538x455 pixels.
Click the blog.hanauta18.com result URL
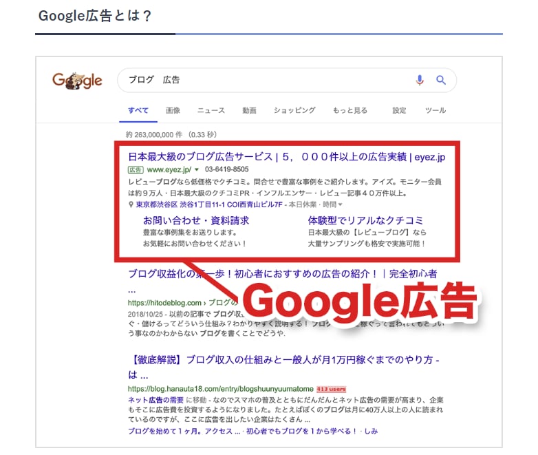[221, 389]
